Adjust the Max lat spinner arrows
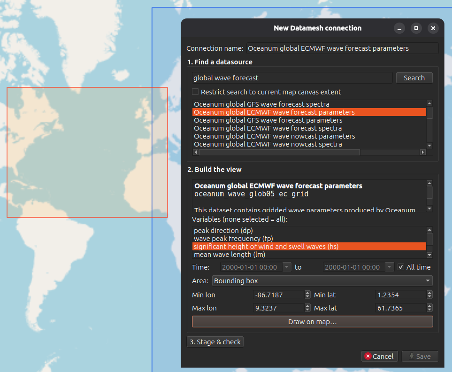Screen dimensions: 452x372 (429, 308)
